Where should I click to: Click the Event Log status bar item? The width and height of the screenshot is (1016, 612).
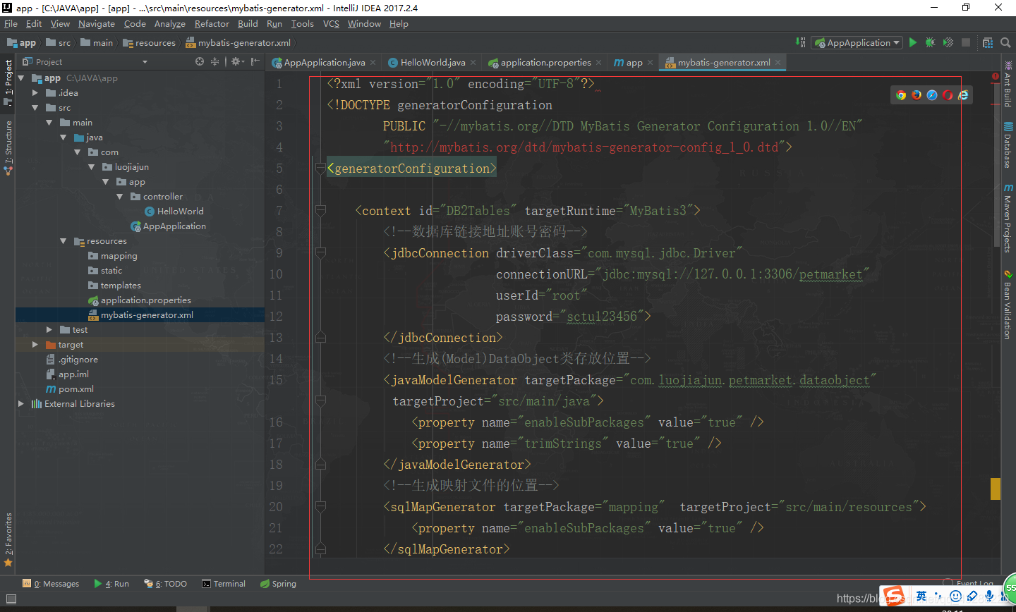point(968,582)
